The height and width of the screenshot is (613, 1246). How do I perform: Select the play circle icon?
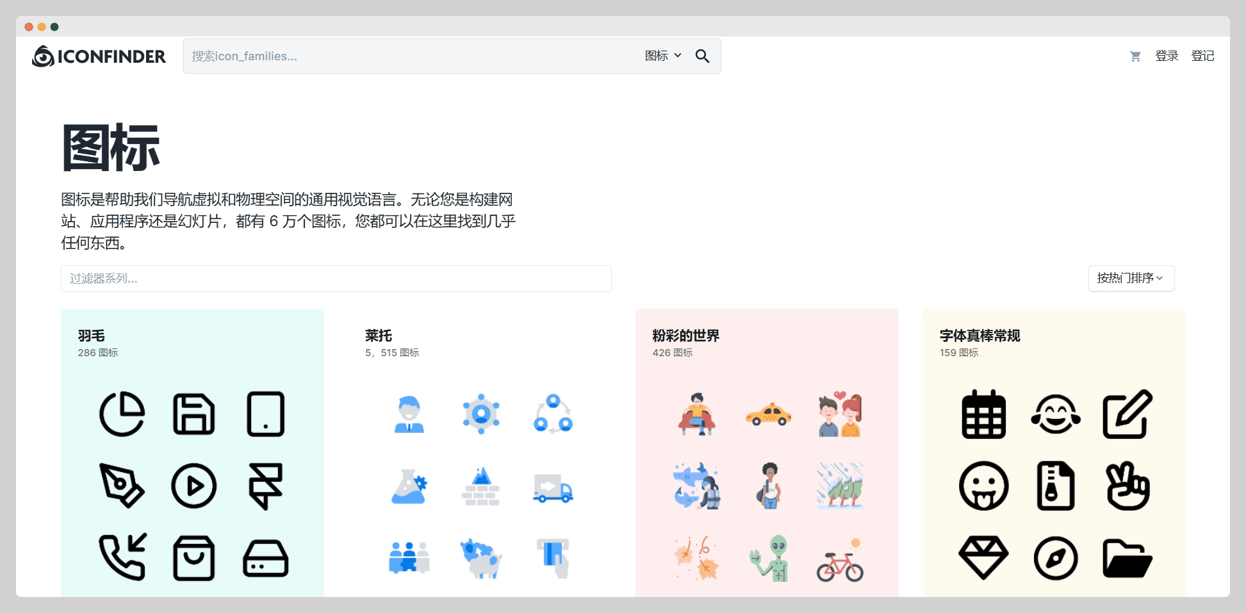[193, 486]
